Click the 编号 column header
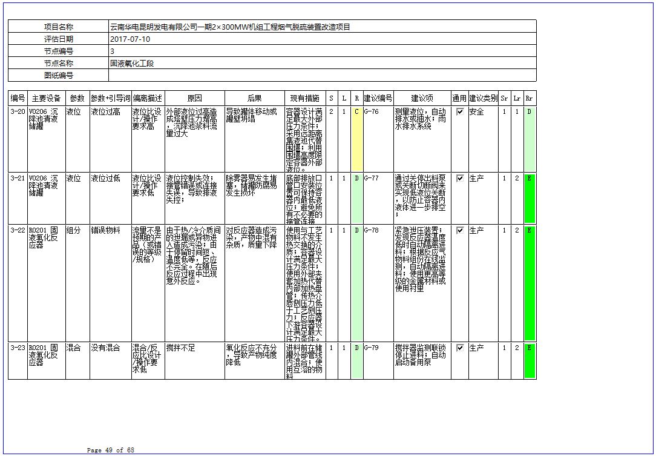This screenshot has height=456, width=656. point(18,98)
